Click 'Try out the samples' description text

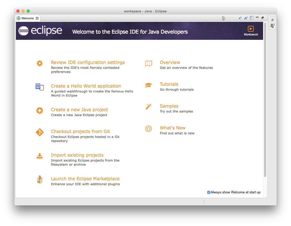click(176, 111)
